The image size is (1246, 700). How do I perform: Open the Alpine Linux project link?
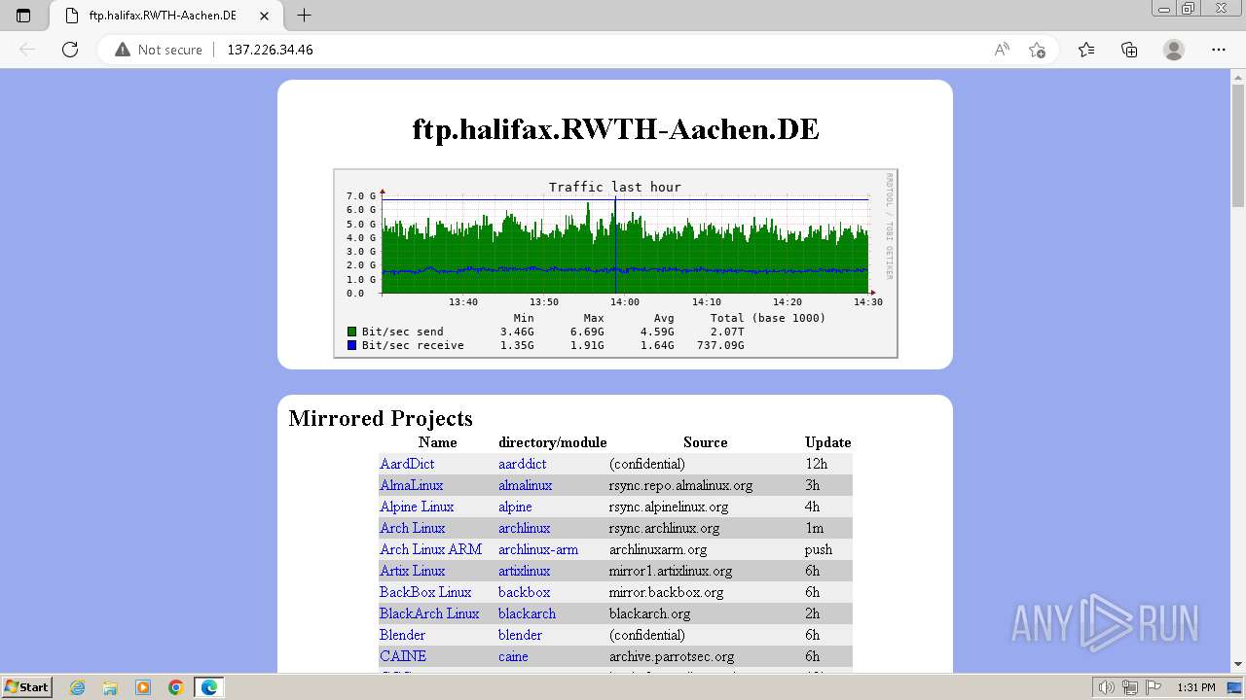(x=417, y=507)
